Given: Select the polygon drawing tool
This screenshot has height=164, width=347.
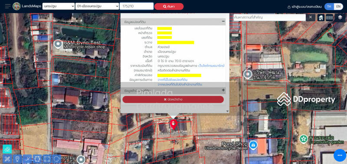Looking at the screenshot, I should [37, 159].
